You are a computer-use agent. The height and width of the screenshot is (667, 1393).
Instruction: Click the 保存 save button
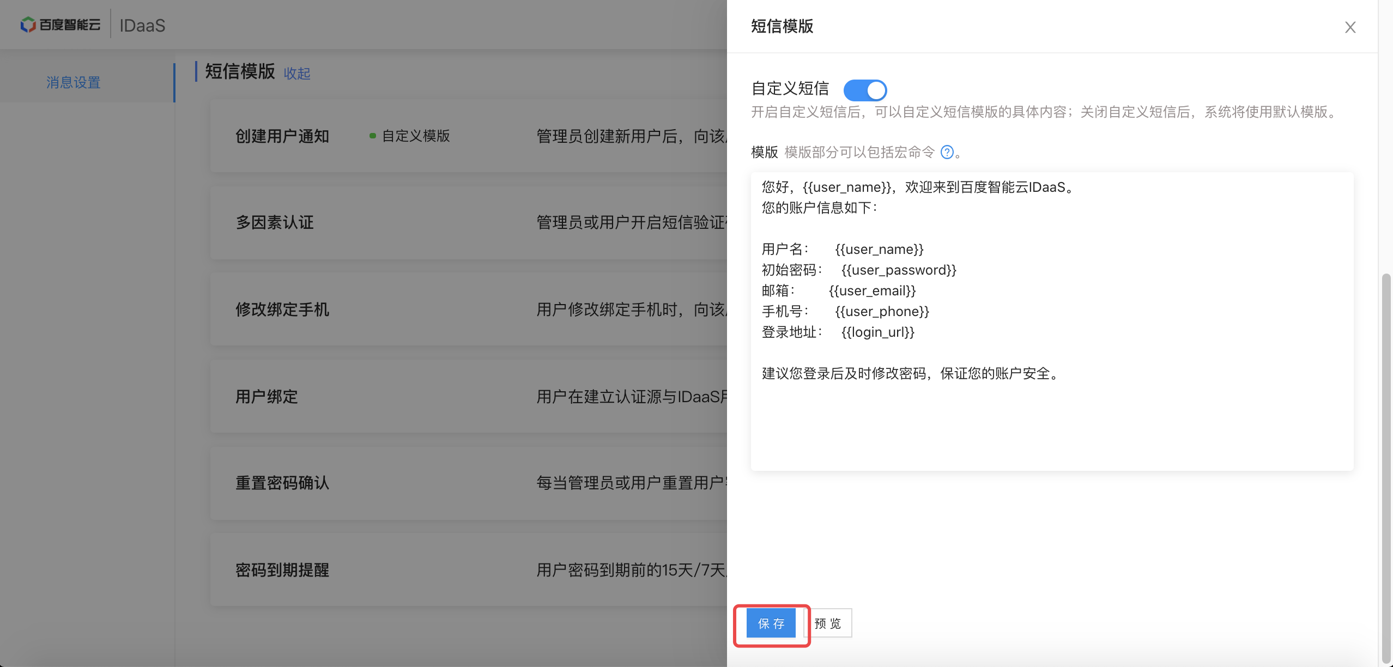[771, 623]
